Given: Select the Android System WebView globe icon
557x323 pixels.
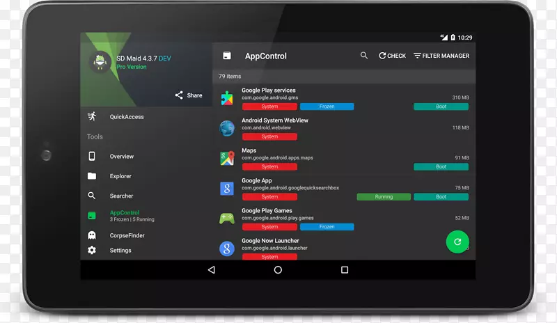Looking at the screenshot, I should click(227, 128).
